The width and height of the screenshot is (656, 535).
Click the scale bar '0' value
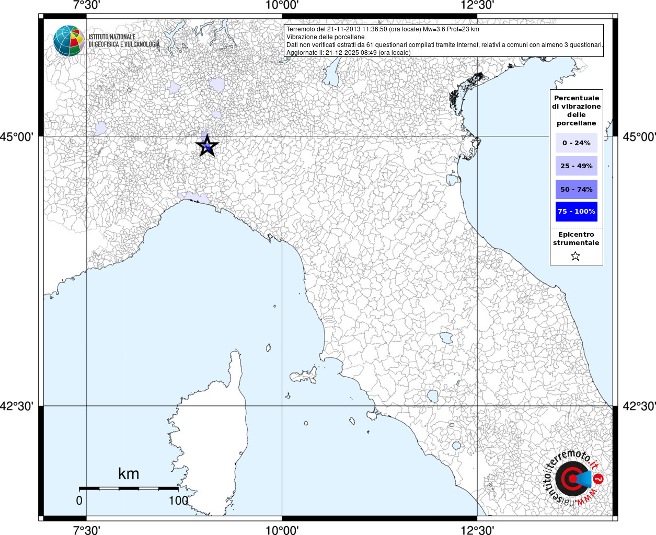[79, 500]
